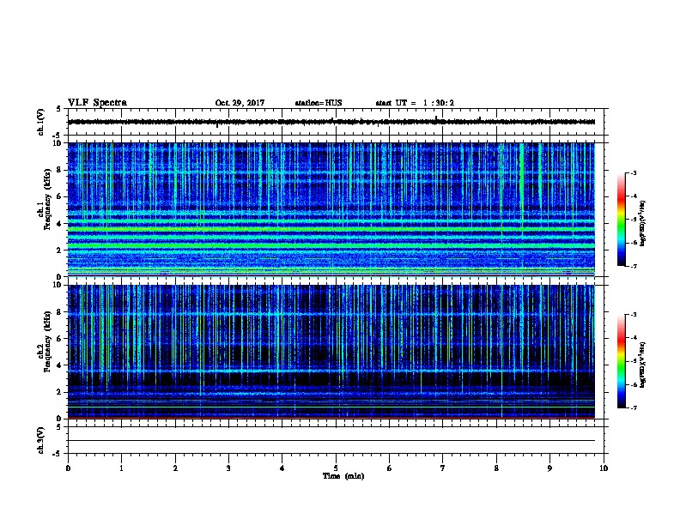Click the "8" kHz tick on ch.1 spectrogram axis

[x=60, y=170]
